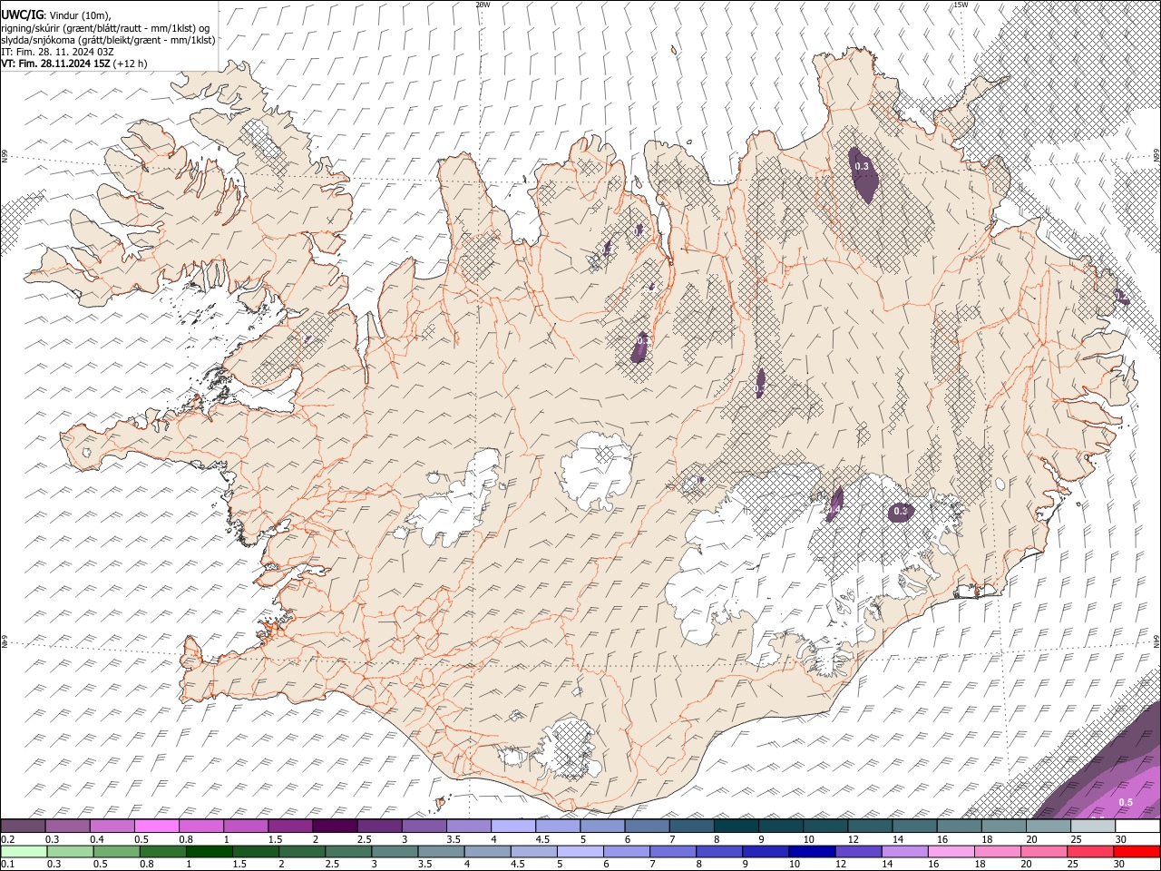
Task: Click the 'rigning/skúrir' legend description line
Action: tap(104, 28)
